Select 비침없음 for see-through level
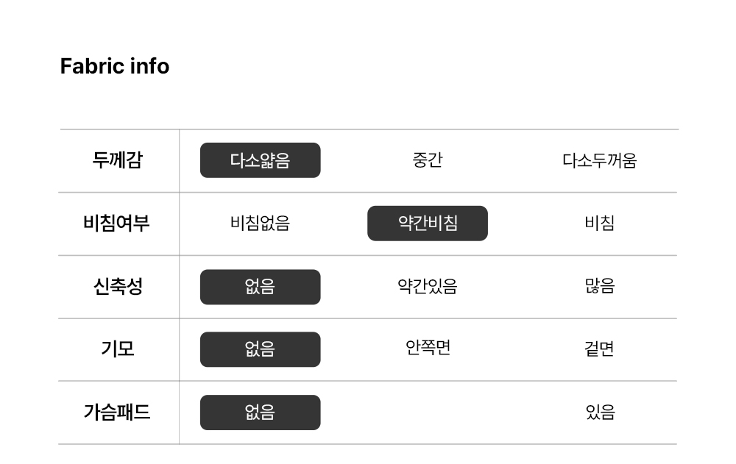Screen dimensions: 736x464 coord(260,224)
